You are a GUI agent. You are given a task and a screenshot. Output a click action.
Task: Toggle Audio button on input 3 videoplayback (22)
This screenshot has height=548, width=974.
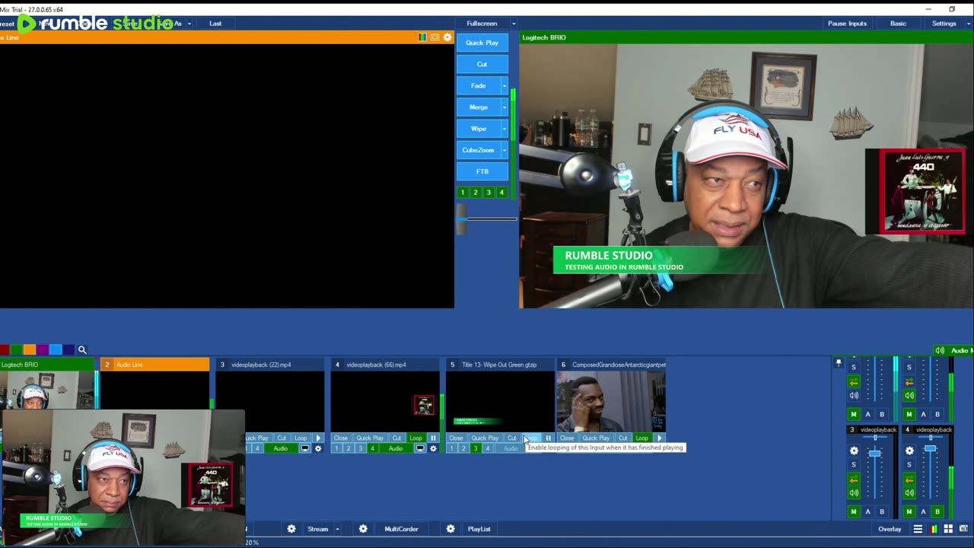pos(281,448)
